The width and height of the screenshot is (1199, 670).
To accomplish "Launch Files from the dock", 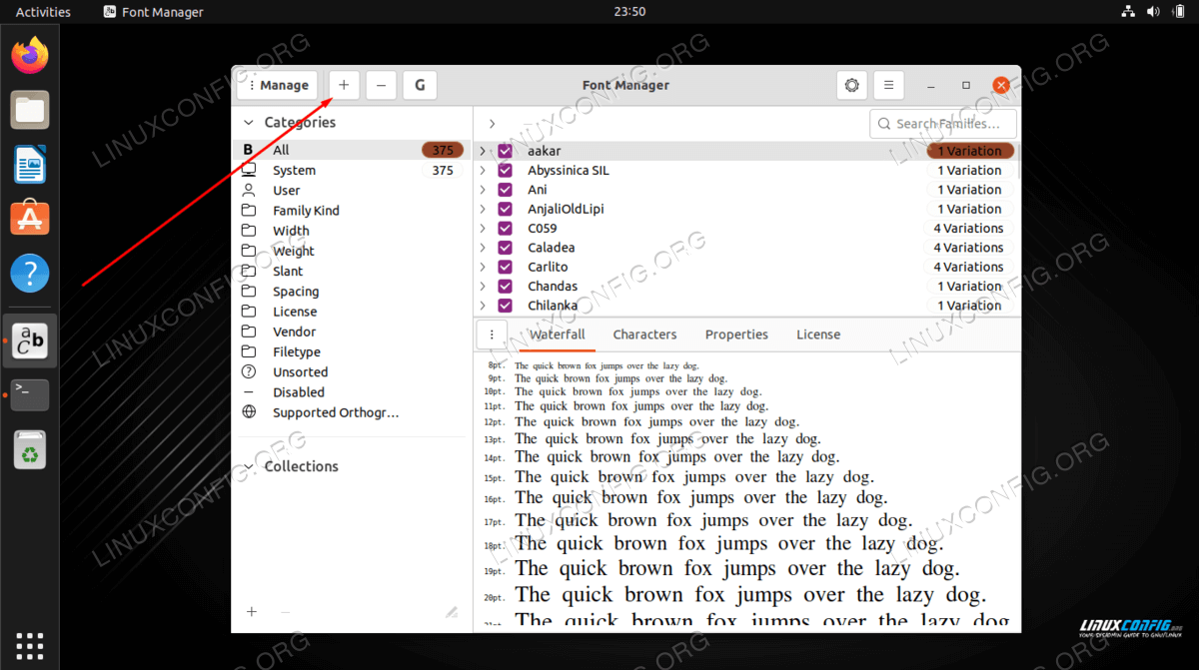I will (30, 109).
